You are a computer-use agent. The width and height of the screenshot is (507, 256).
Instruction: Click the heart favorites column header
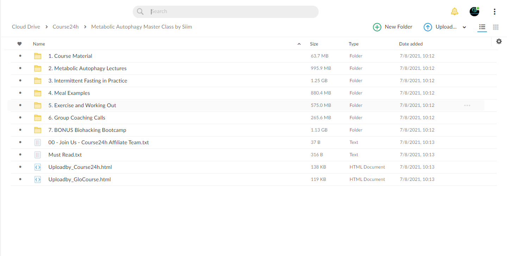19,44
